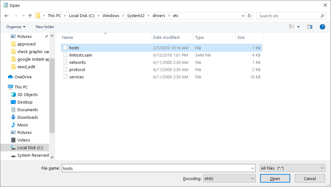Viewport: 331px width, 187px height.
Task: Open Desktop from the navigation pane
Action: click(x=24, y=102)
